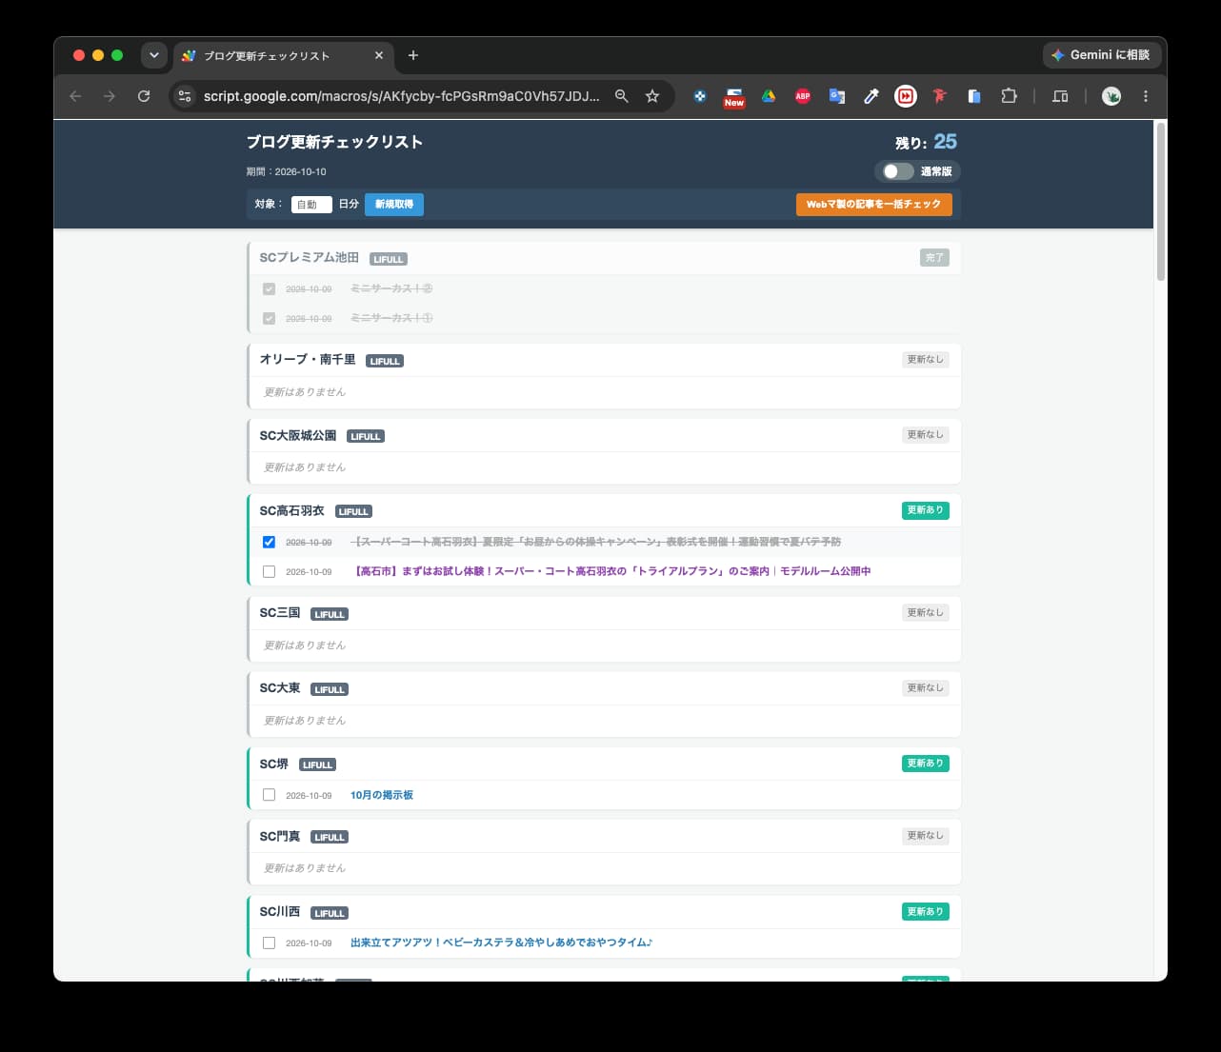Click the 新規取得 button
Viewport: 1221px width, 1052px height.
point(394,204)
